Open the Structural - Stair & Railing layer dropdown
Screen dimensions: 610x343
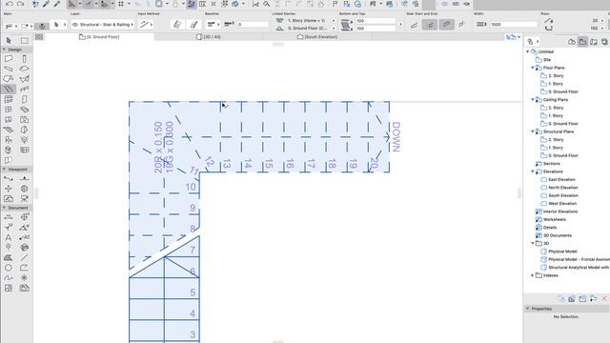(x=103, y=25)
